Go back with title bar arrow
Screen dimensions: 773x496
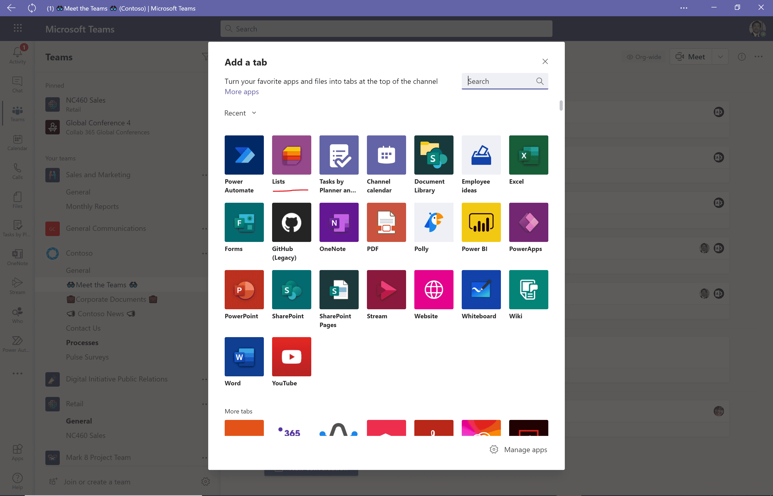11,8
